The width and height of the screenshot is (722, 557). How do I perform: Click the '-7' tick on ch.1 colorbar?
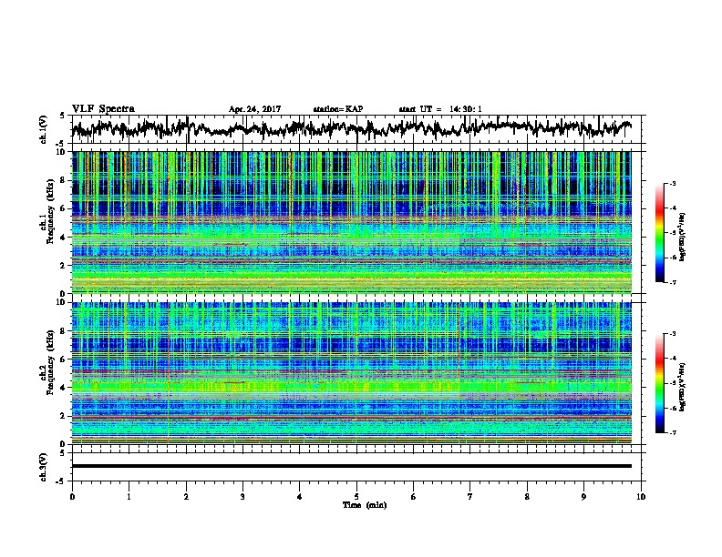pos(672,282)
